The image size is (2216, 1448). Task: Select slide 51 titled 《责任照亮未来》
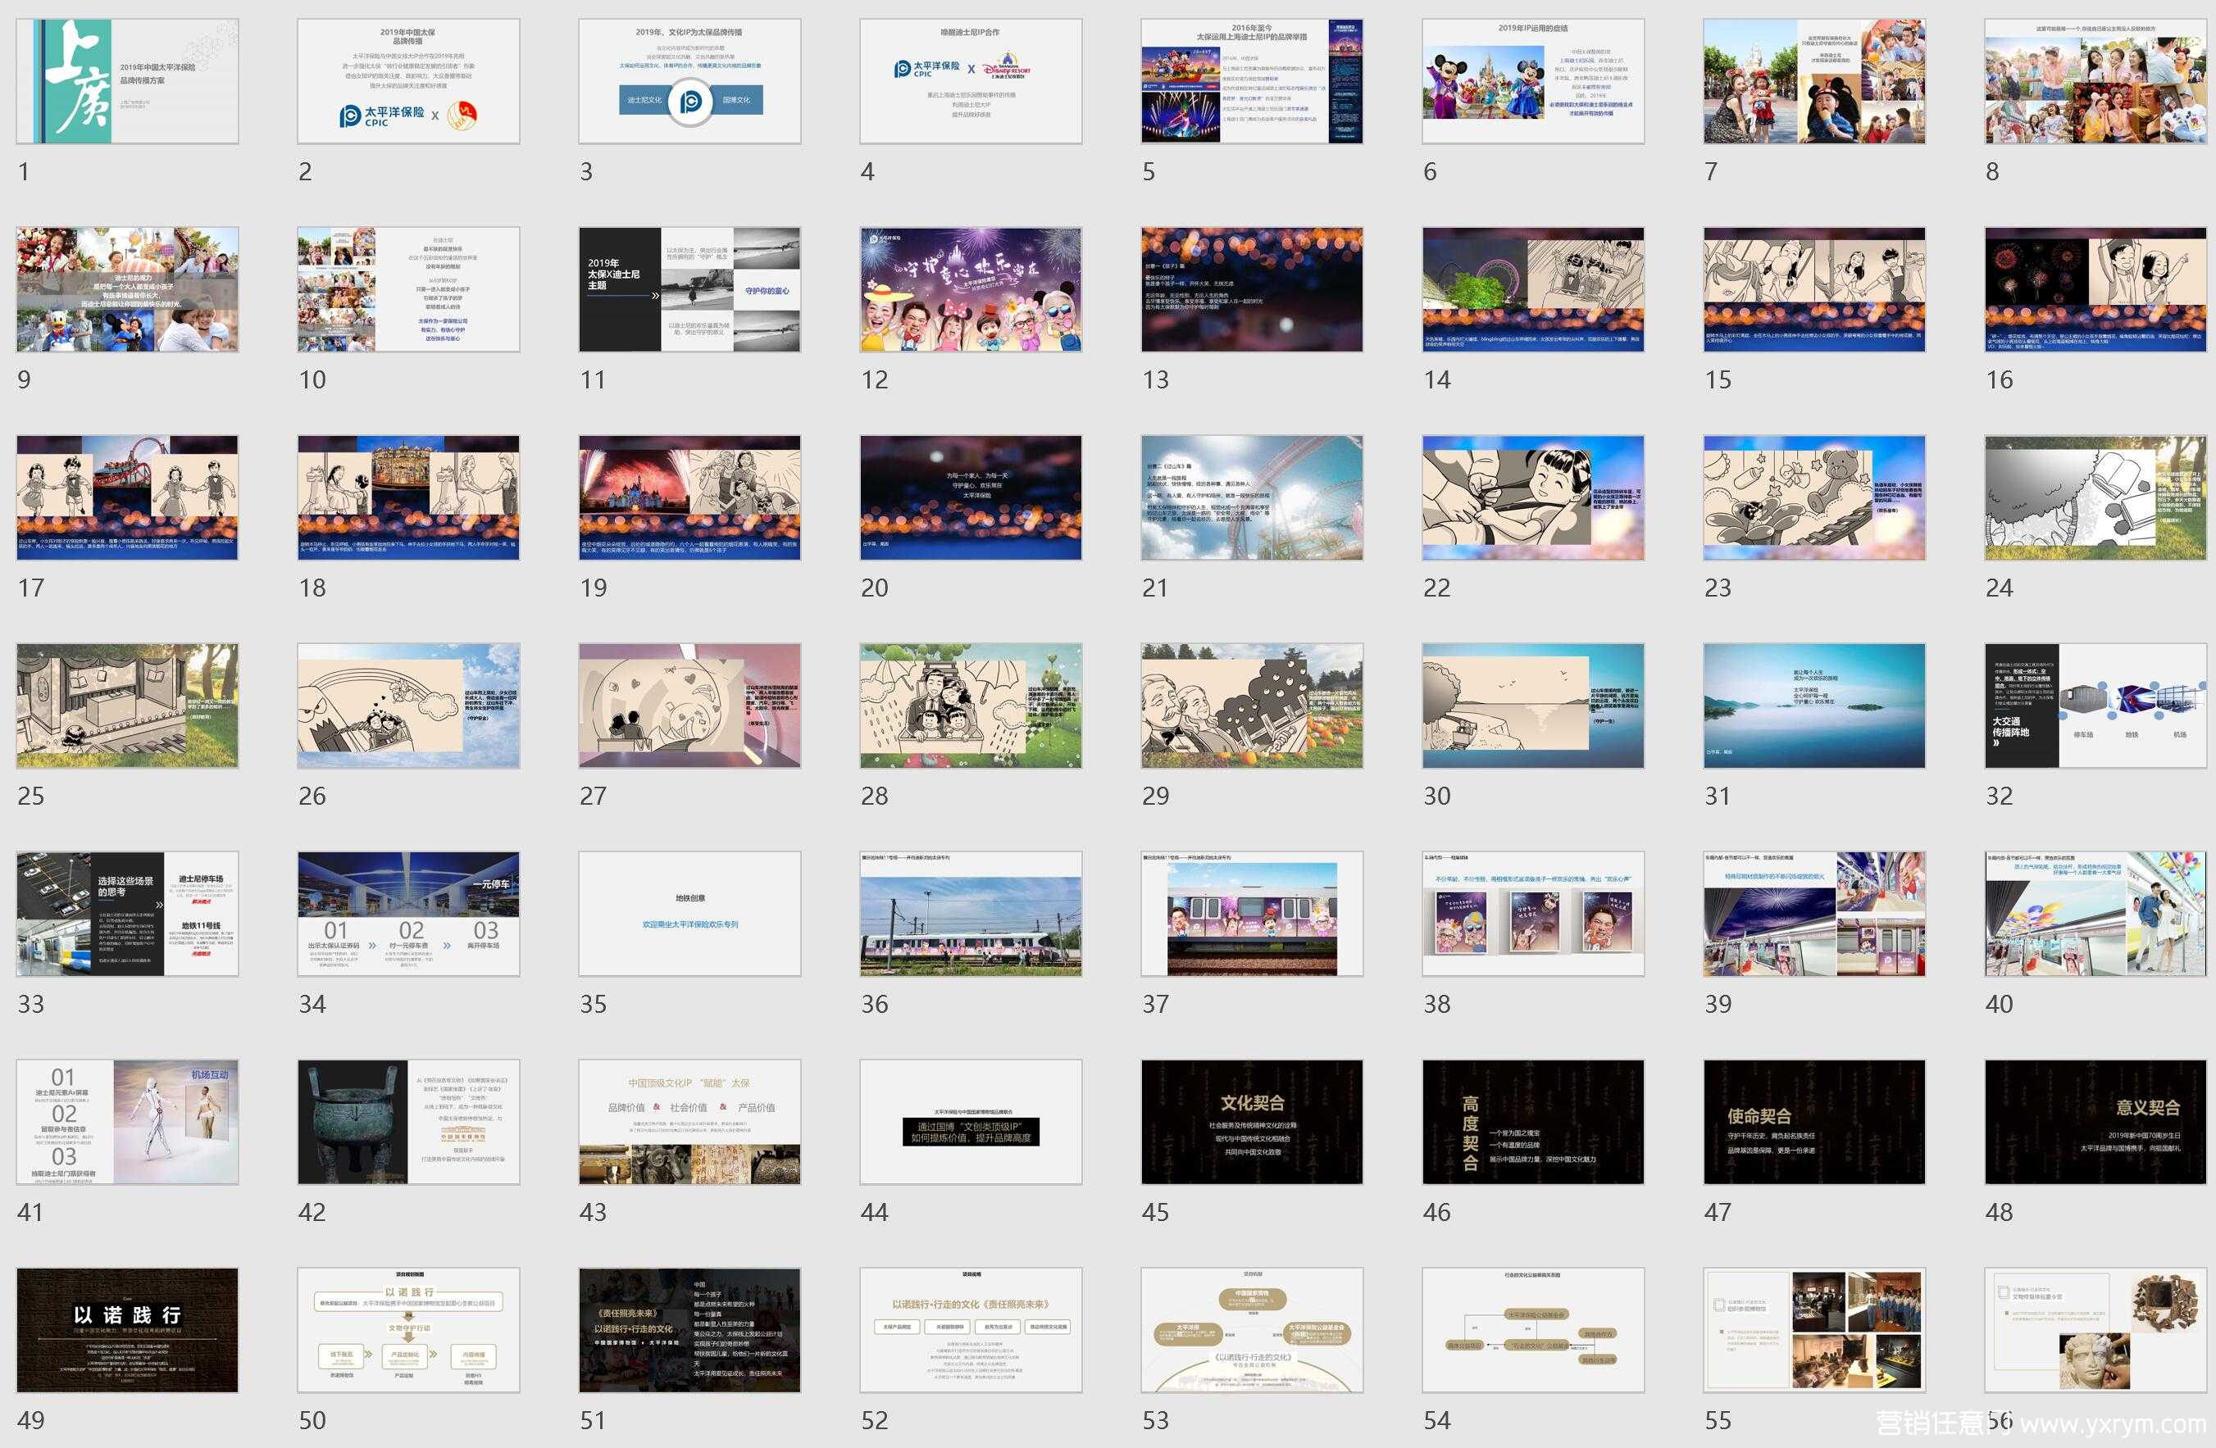pyautogui.click(x=690, y=1332)
